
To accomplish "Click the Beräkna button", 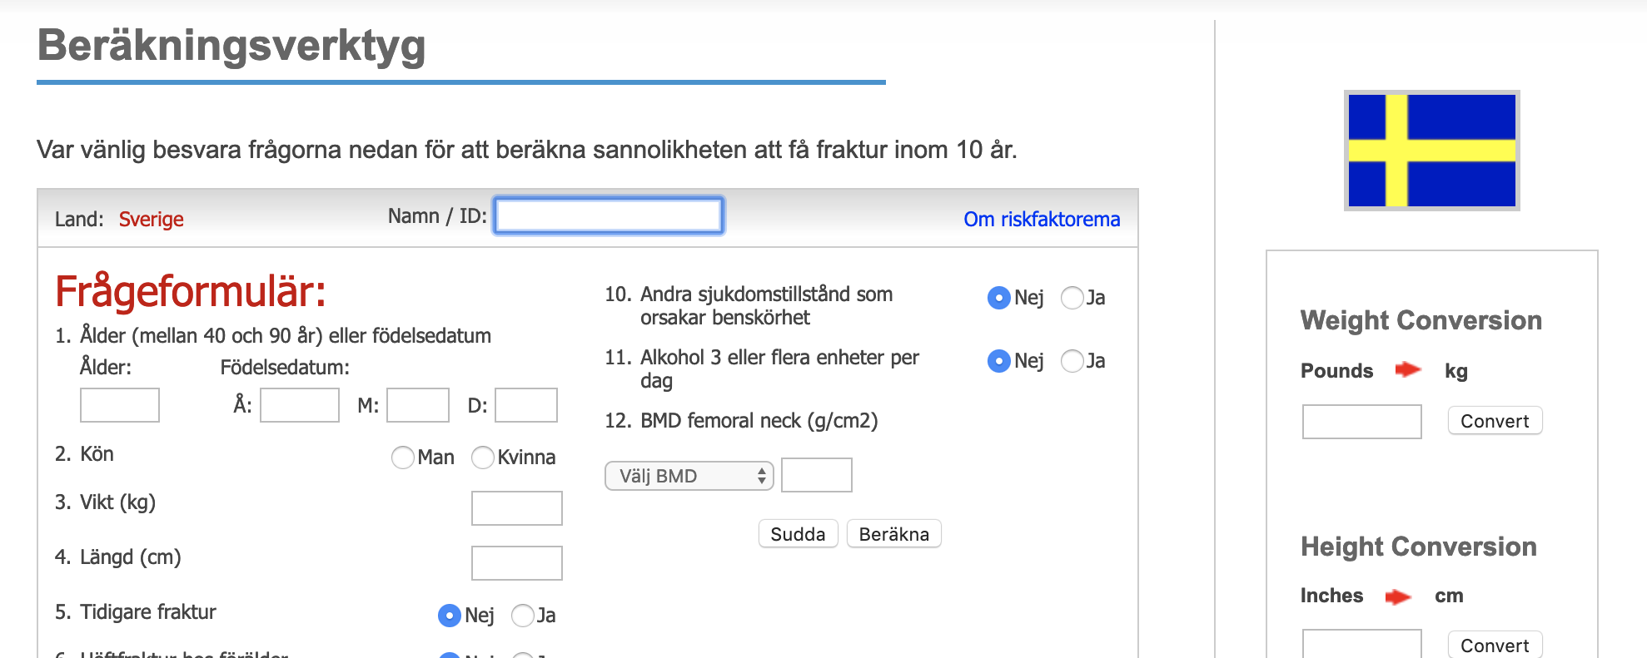I will click(894, 534).
